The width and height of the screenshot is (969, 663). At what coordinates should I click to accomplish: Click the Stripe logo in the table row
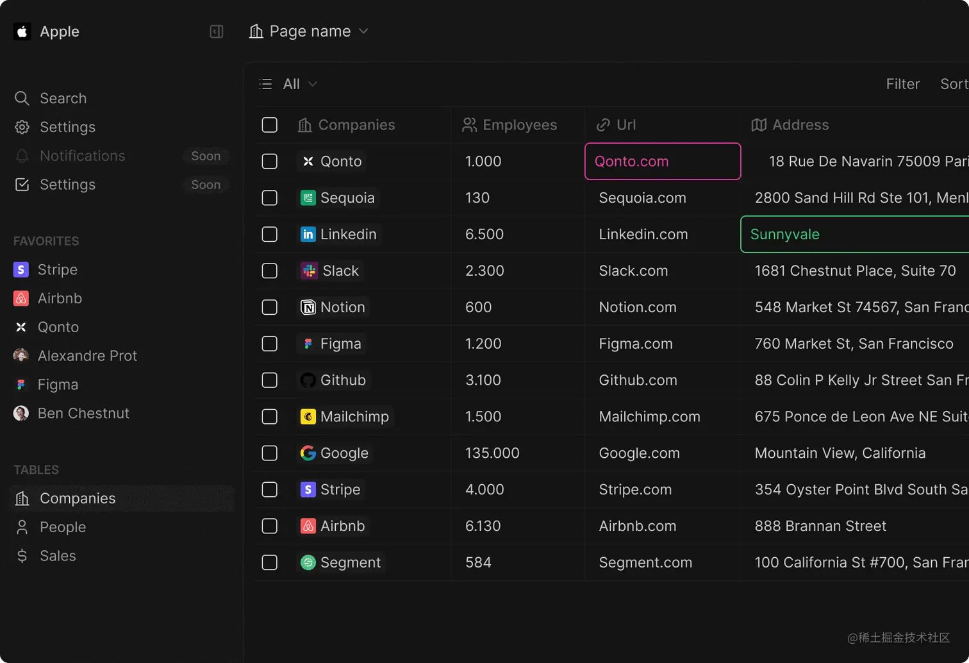pos(308,490)
